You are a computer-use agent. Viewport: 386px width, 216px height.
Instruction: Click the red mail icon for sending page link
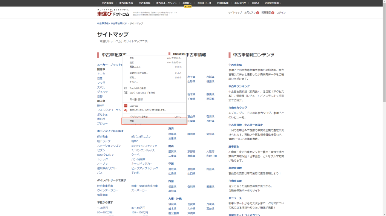coord(126,110)
